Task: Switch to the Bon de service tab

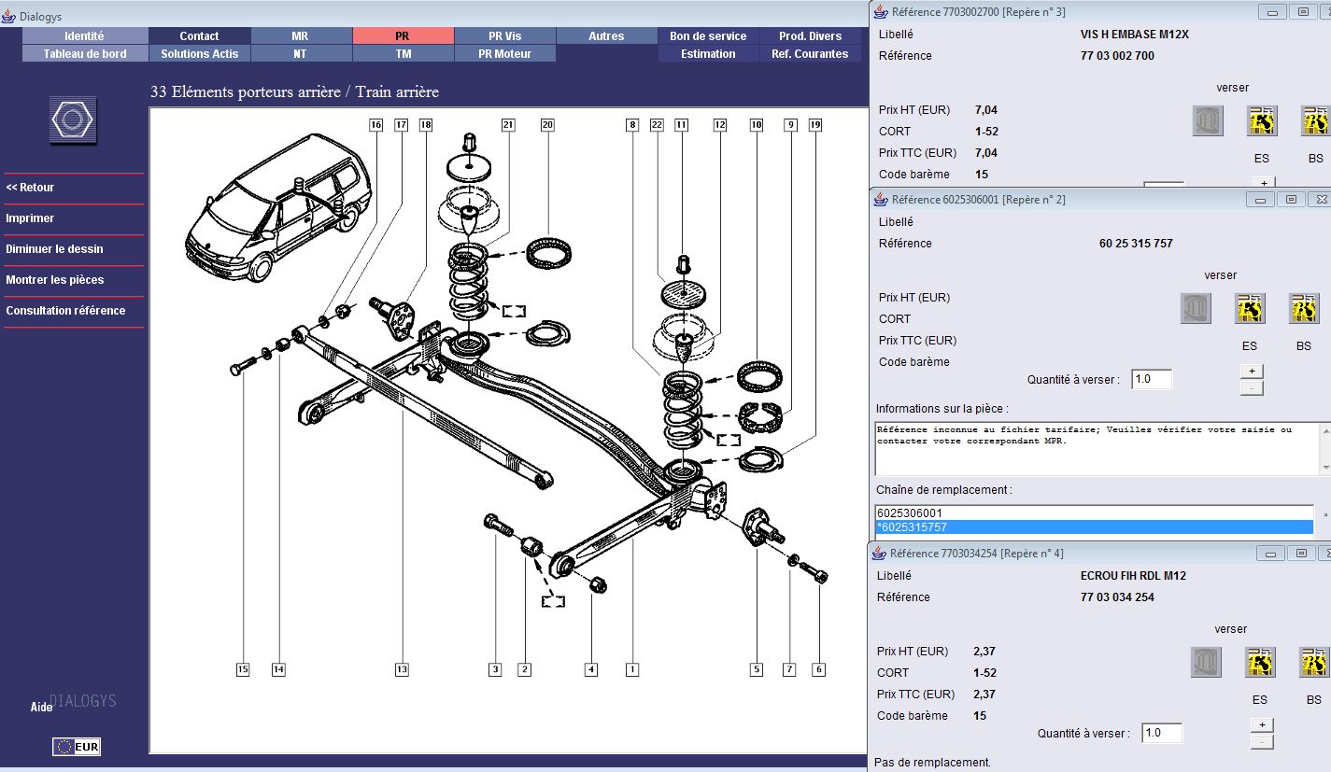Action: (x=708, y=35)
